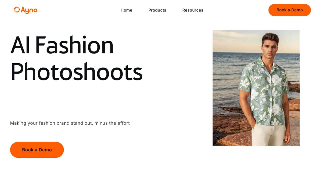Click the word "Photoshoots" in the heading
Image resolution: width=322 pixels, height=181 pixels.
point(76,72)
